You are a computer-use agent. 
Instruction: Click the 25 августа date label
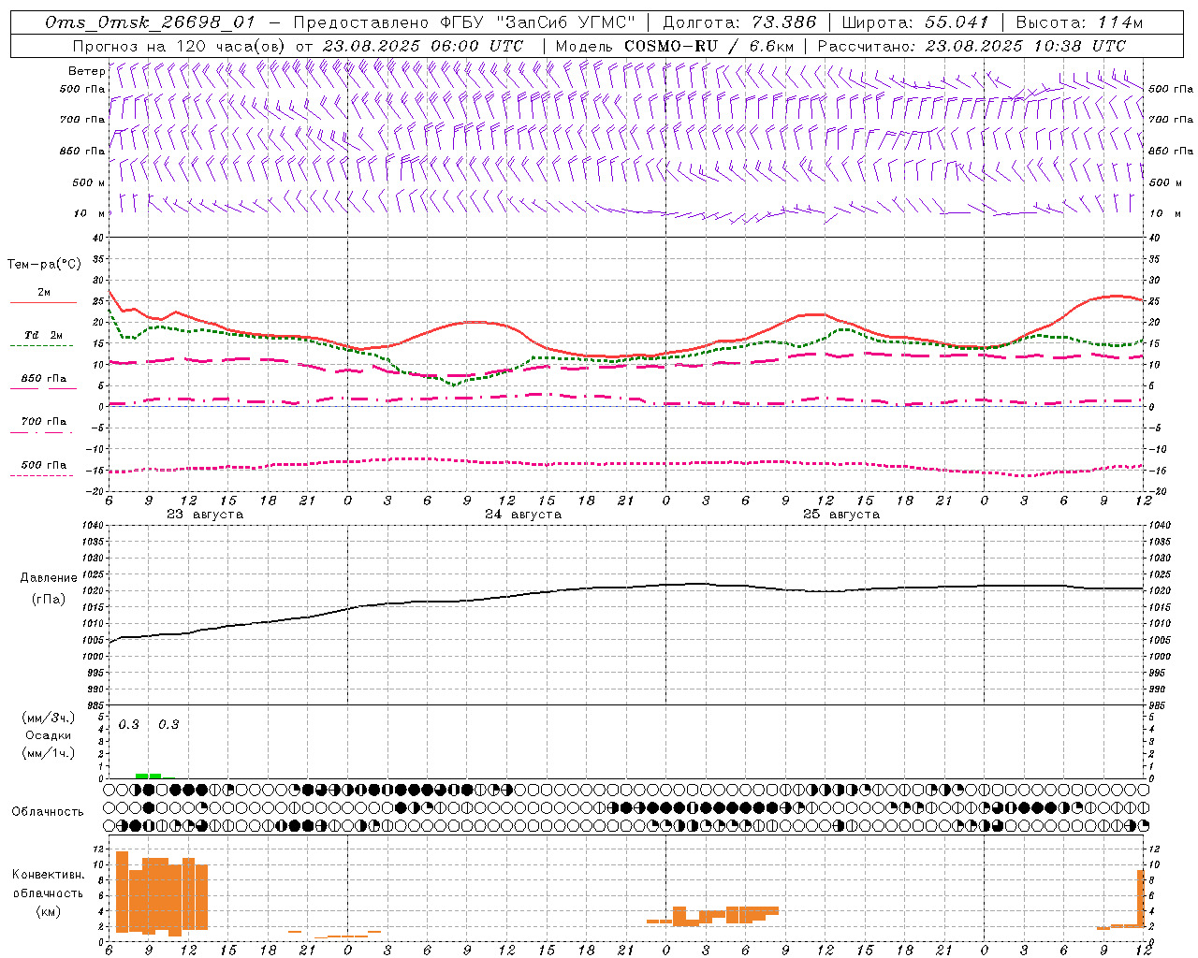coord(841,515)
